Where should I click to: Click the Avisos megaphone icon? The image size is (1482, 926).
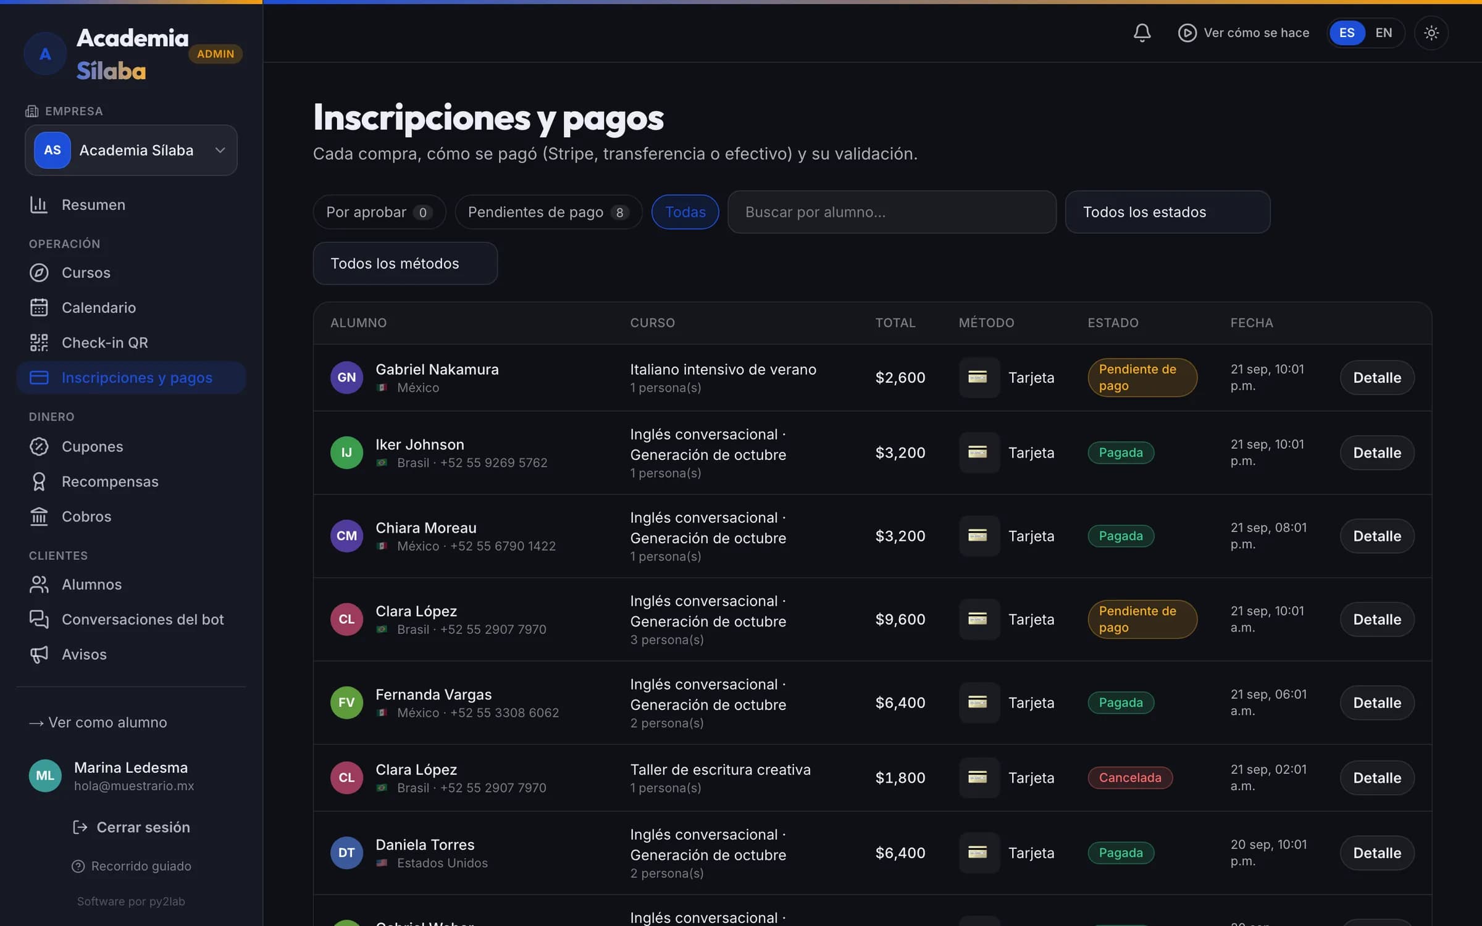39,654
